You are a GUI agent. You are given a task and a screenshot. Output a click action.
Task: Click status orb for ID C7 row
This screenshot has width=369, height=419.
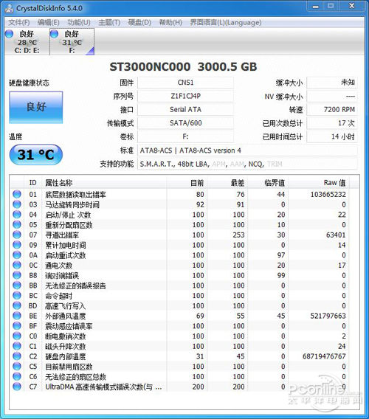pyautogui.click(x=17, y=387)
